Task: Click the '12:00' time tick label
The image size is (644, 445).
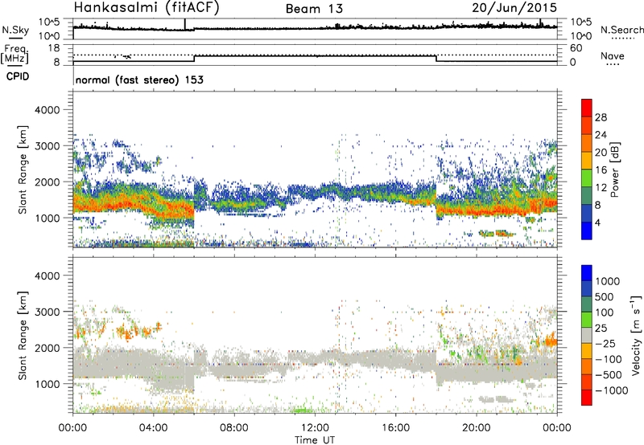Action: (x=315, y=428)
